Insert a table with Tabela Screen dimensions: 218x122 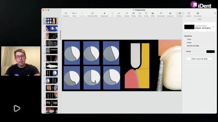(x=134, y=14)
